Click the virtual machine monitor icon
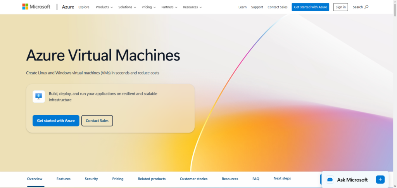The width and height of the screenshot is (397, 188). tap(39, 97)
